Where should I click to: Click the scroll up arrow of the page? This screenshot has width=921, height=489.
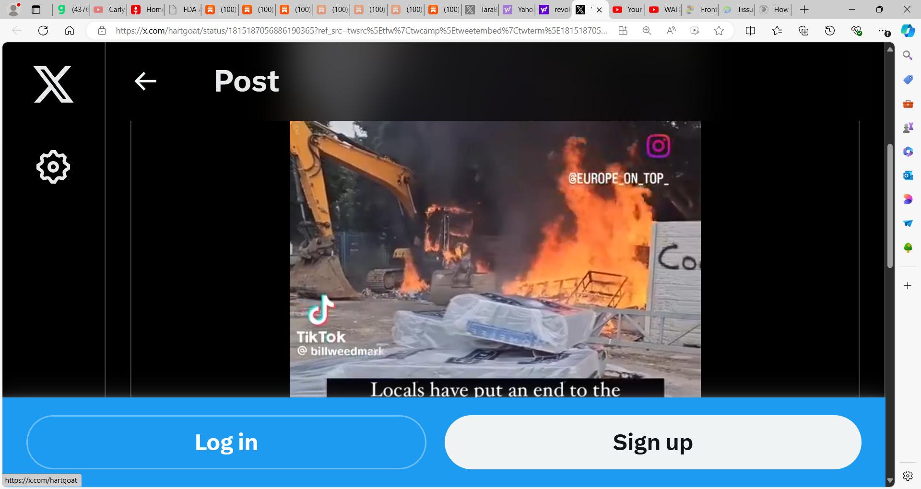point(890,49)
